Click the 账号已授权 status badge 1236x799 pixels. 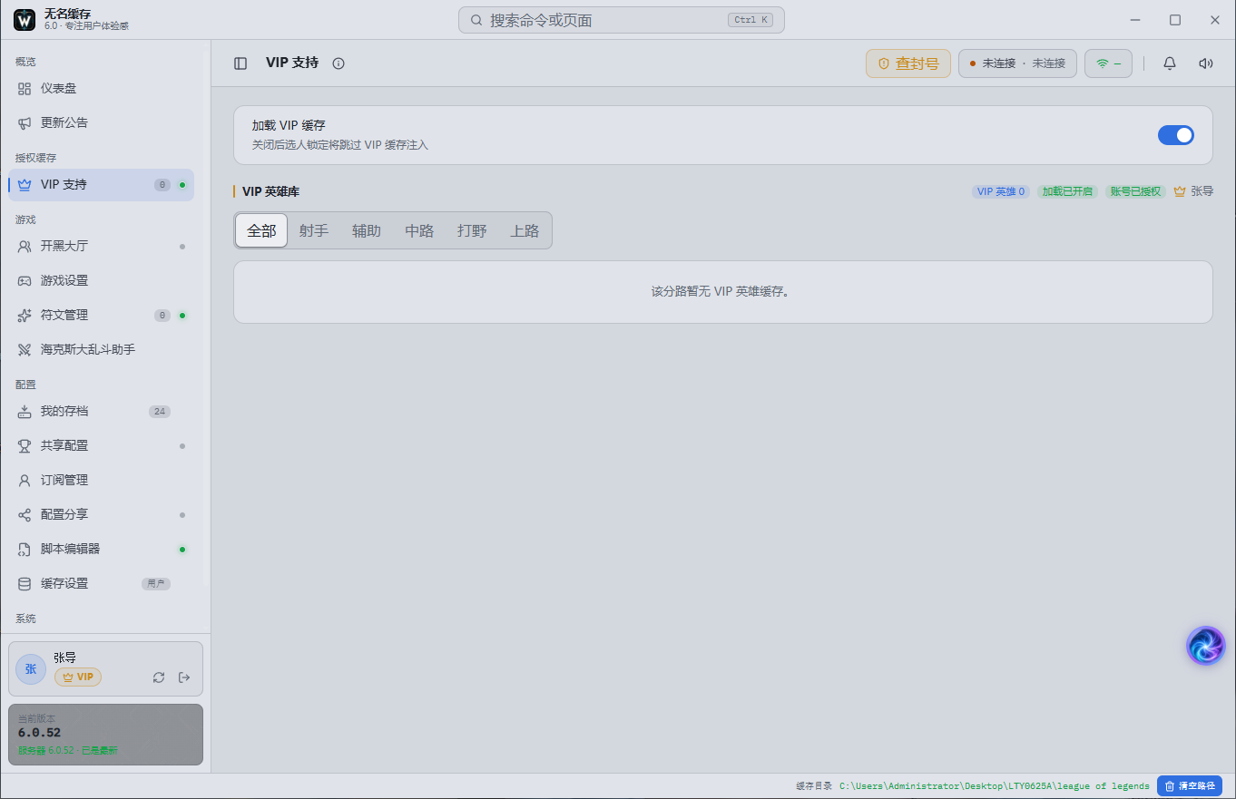(1135, 192)
